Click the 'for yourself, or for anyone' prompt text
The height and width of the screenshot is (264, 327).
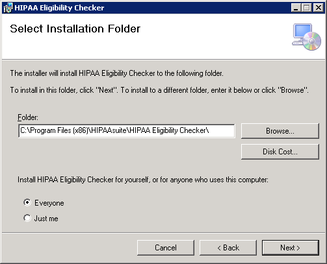tap(143, 180)
